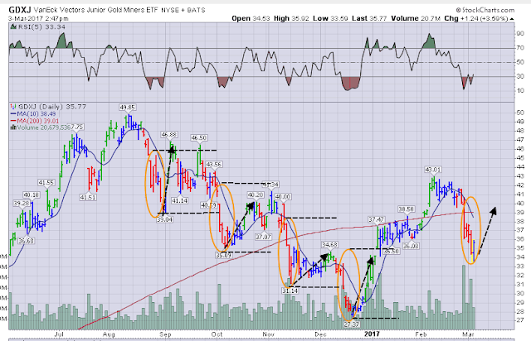Click the 37.07 price label

(263, 237)
